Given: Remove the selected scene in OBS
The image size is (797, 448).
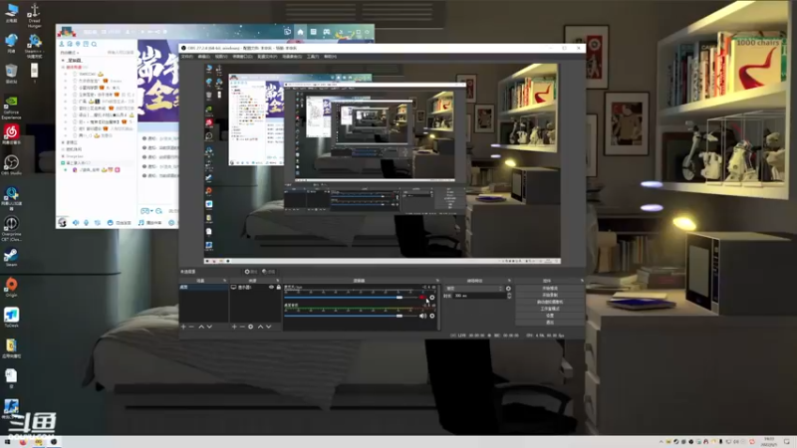Looking at the screenshot, I should [x=191, y=327].
